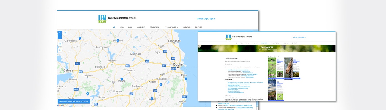Viewport: 386px width, 110px height.
Task: Zoom in on the map with plus button
Action: tap(60, 33)
